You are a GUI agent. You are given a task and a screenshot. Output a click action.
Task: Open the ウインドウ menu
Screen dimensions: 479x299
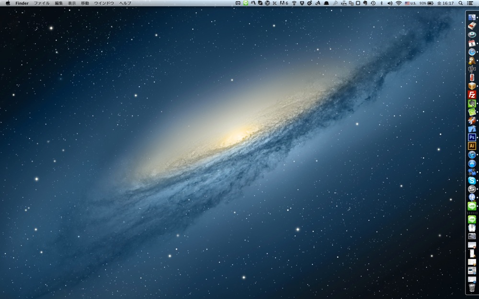(x=104, y=3)
